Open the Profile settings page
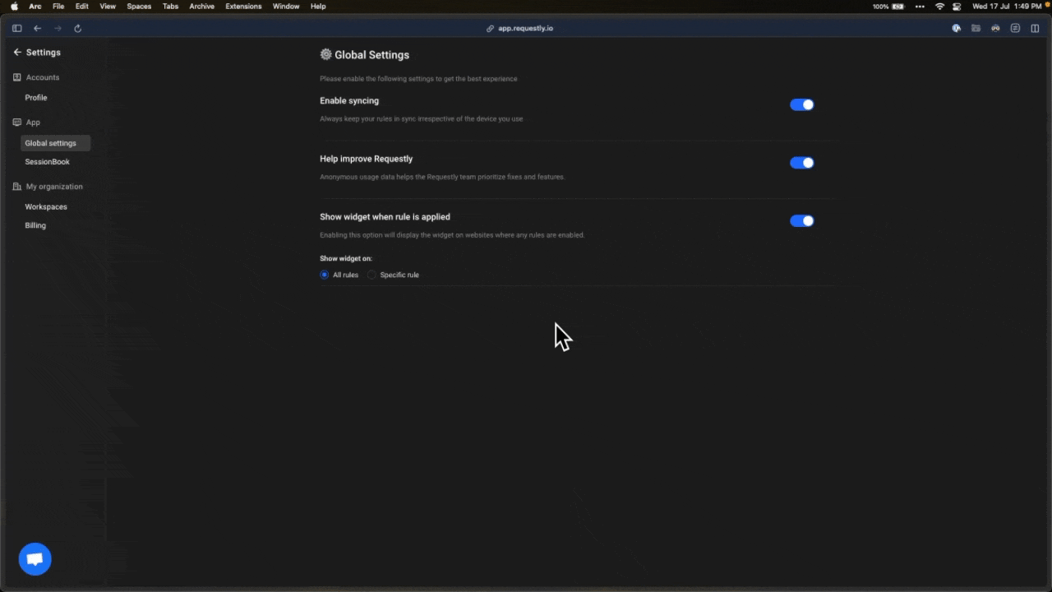The height and width of the screenshot is (592, 1052). point(36,98)
